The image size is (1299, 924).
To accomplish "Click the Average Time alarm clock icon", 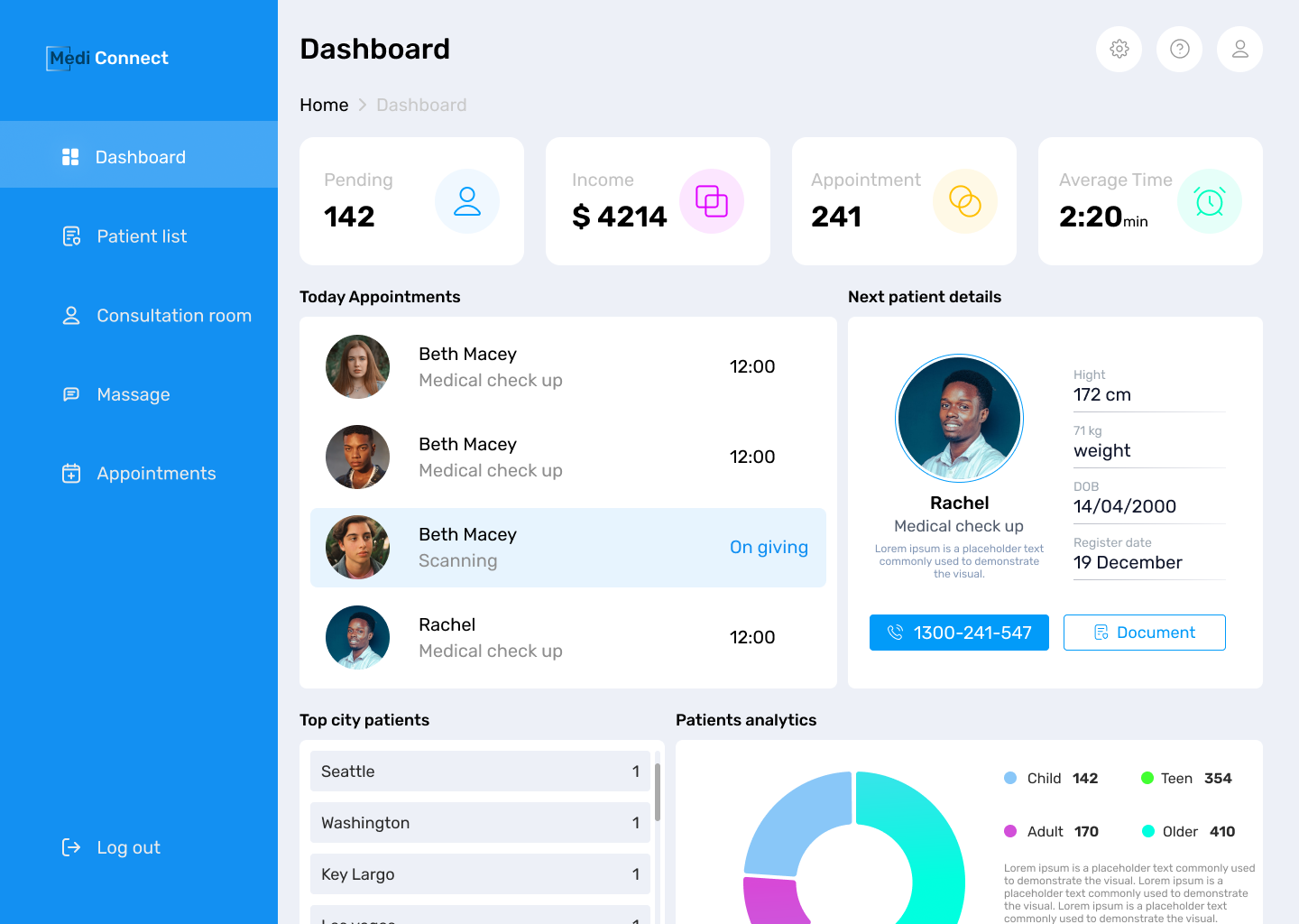I will [x=1210, y=201].
